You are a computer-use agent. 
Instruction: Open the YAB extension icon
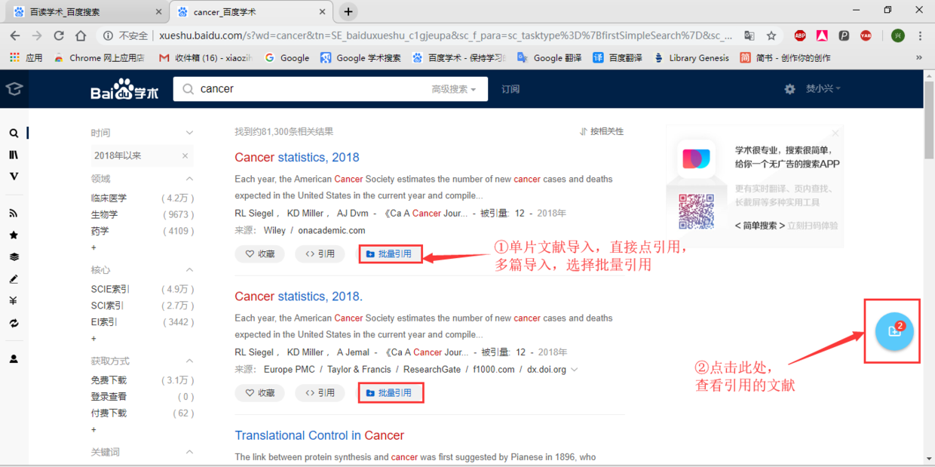pyautogui.click(x=866, y=35)
